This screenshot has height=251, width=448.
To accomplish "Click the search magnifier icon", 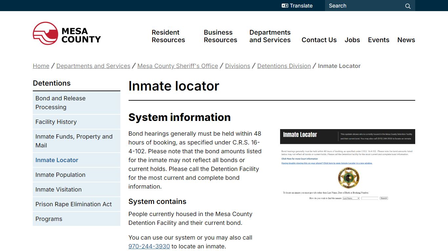I will pos(408,6).
